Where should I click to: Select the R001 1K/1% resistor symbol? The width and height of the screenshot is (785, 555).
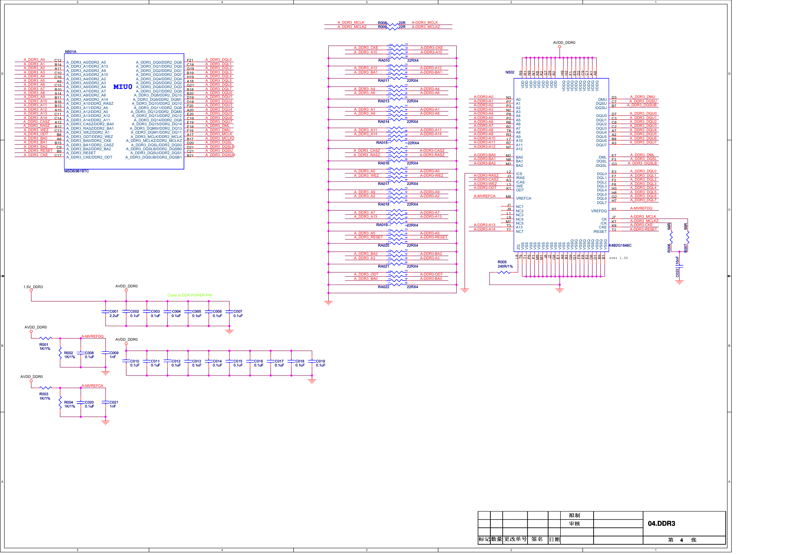[x=46, y=338]
